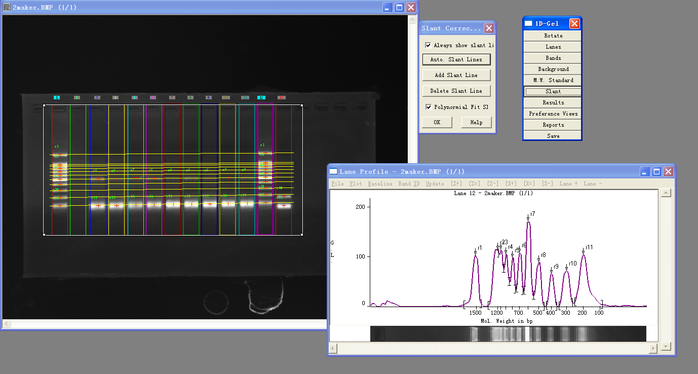Select lane 11 label marker

click(245, 97)
